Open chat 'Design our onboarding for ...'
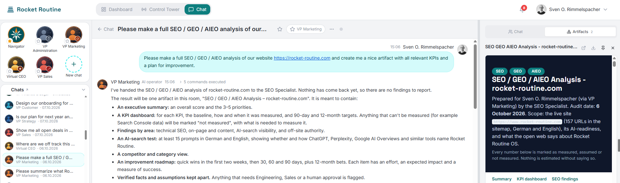620x183 pixels. [44, 105]
